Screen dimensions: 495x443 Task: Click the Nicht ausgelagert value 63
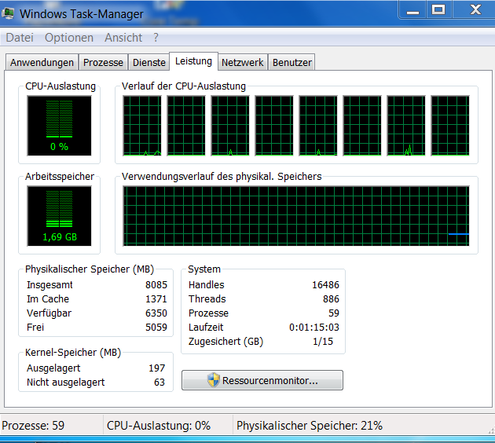[159, 382]
